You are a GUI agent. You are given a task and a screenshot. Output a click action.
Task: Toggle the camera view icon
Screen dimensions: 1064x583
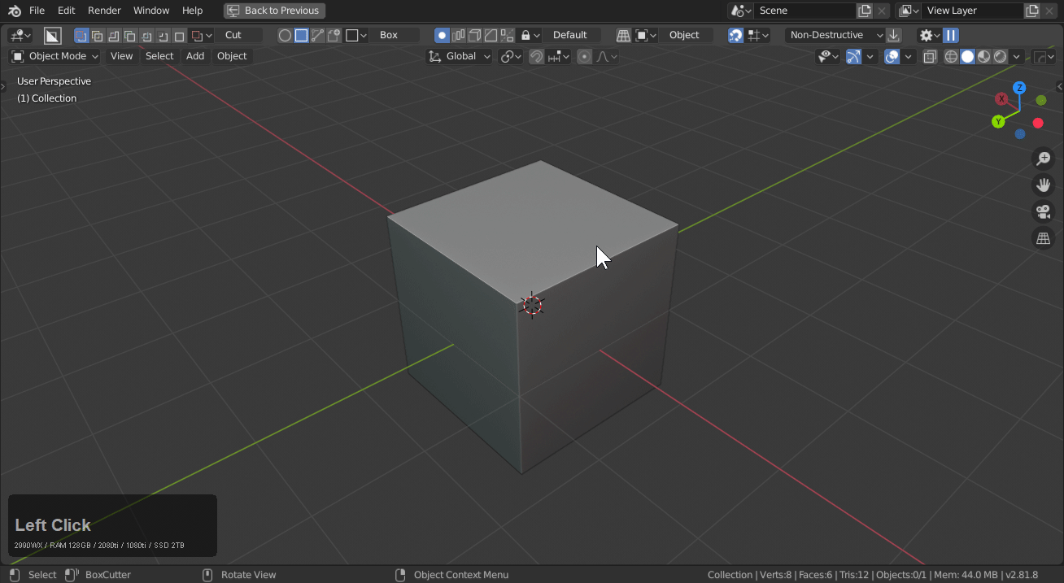(1043, 212)
